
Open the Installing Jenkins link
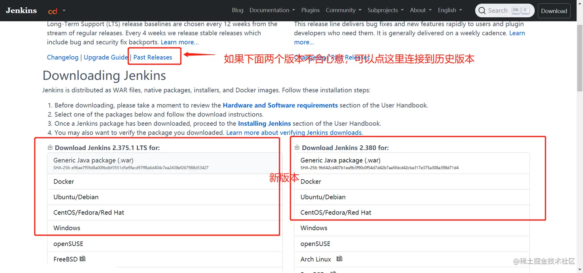tap(265, 124)
